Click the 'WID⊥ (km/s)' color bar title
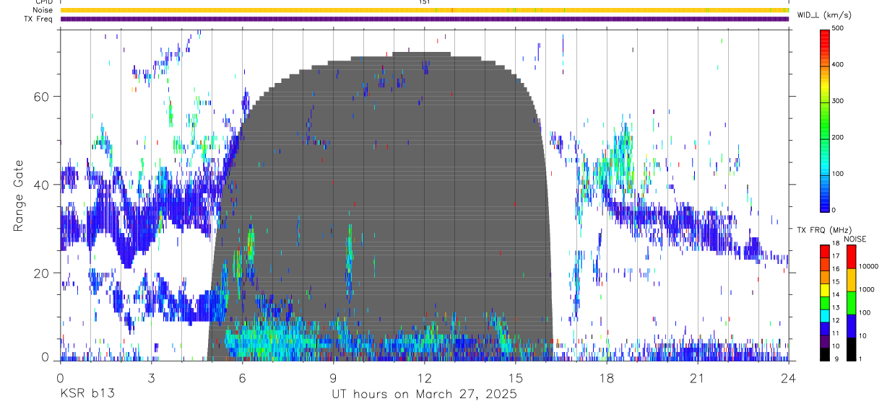Screen dimensions: 887x409 tap(824, 14)
